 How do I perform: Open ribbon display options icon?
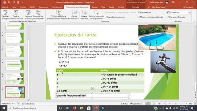click(x=173, y=2)
